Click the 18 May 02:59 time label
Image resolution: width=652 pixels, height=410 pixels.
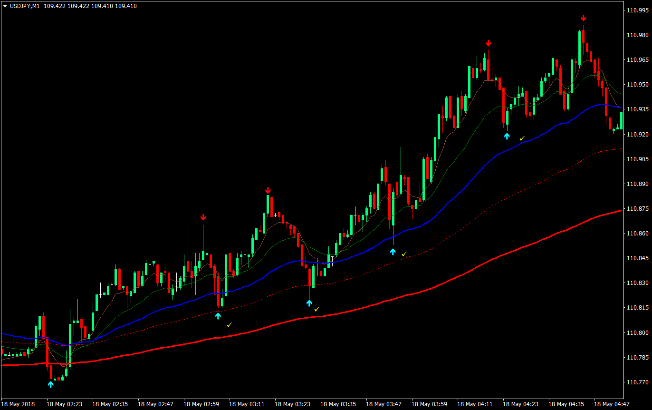coord(201,404)
